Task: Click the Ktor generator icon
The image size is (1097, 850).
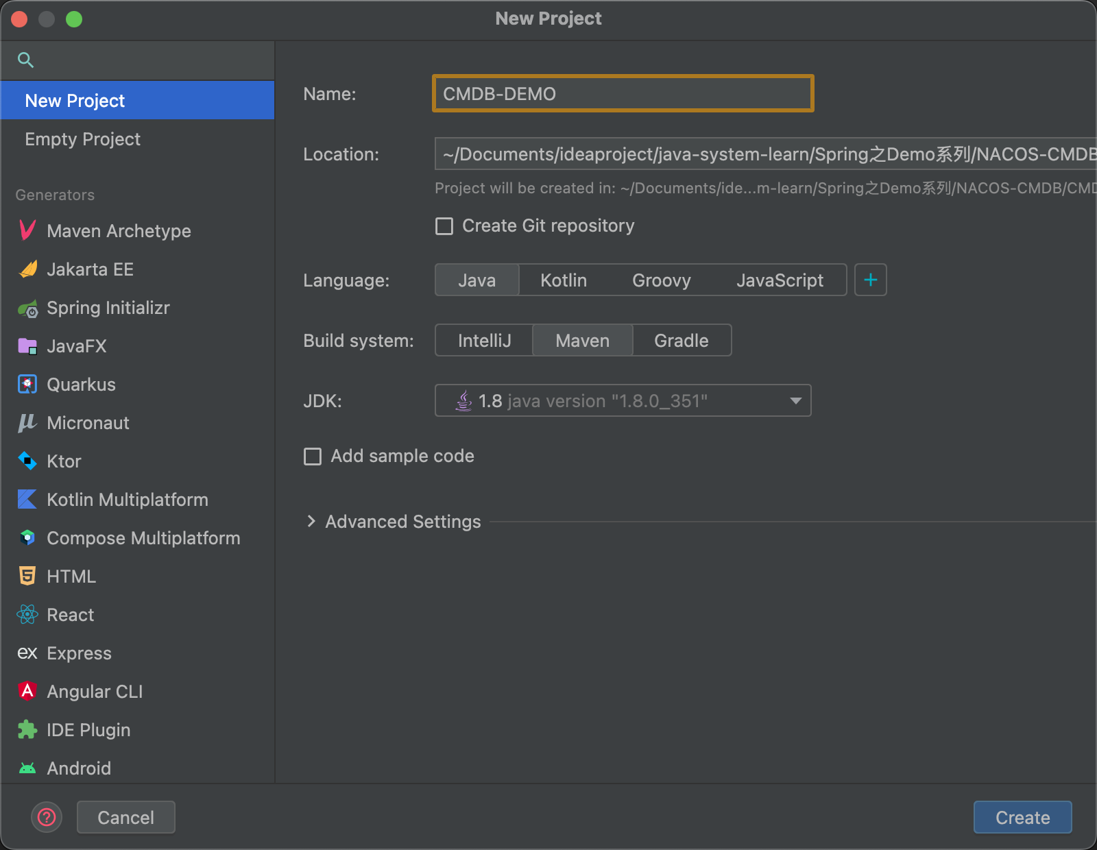Action: tap(27, 461)
